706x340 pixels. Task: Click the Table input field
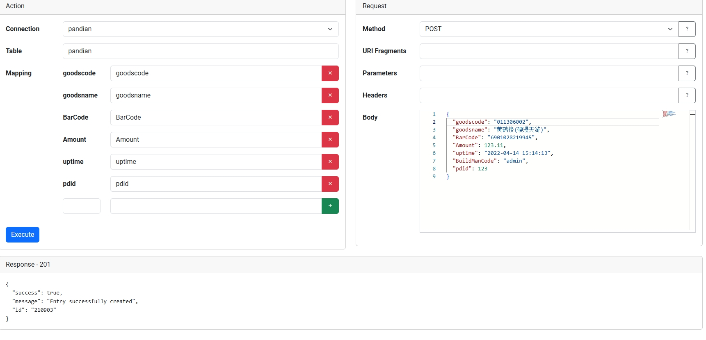point(201,51)
